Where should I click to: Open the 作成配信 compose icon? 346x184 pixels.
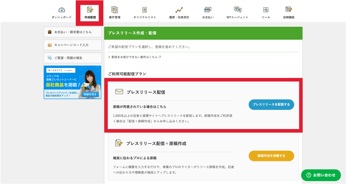click(x=90, y=10)
